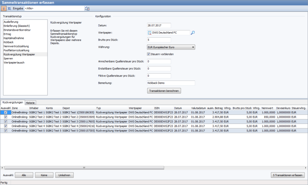
Task: Toggle the Steuern vorblenden checkbox
Action: click(149, 54)
